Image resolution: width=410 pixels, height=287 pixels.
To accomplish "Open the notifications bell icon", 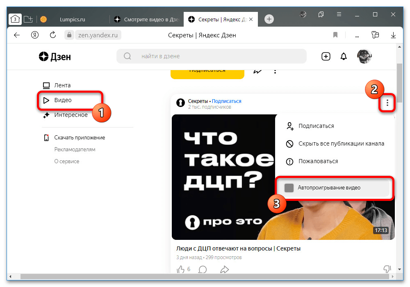I will pos(344,57).
